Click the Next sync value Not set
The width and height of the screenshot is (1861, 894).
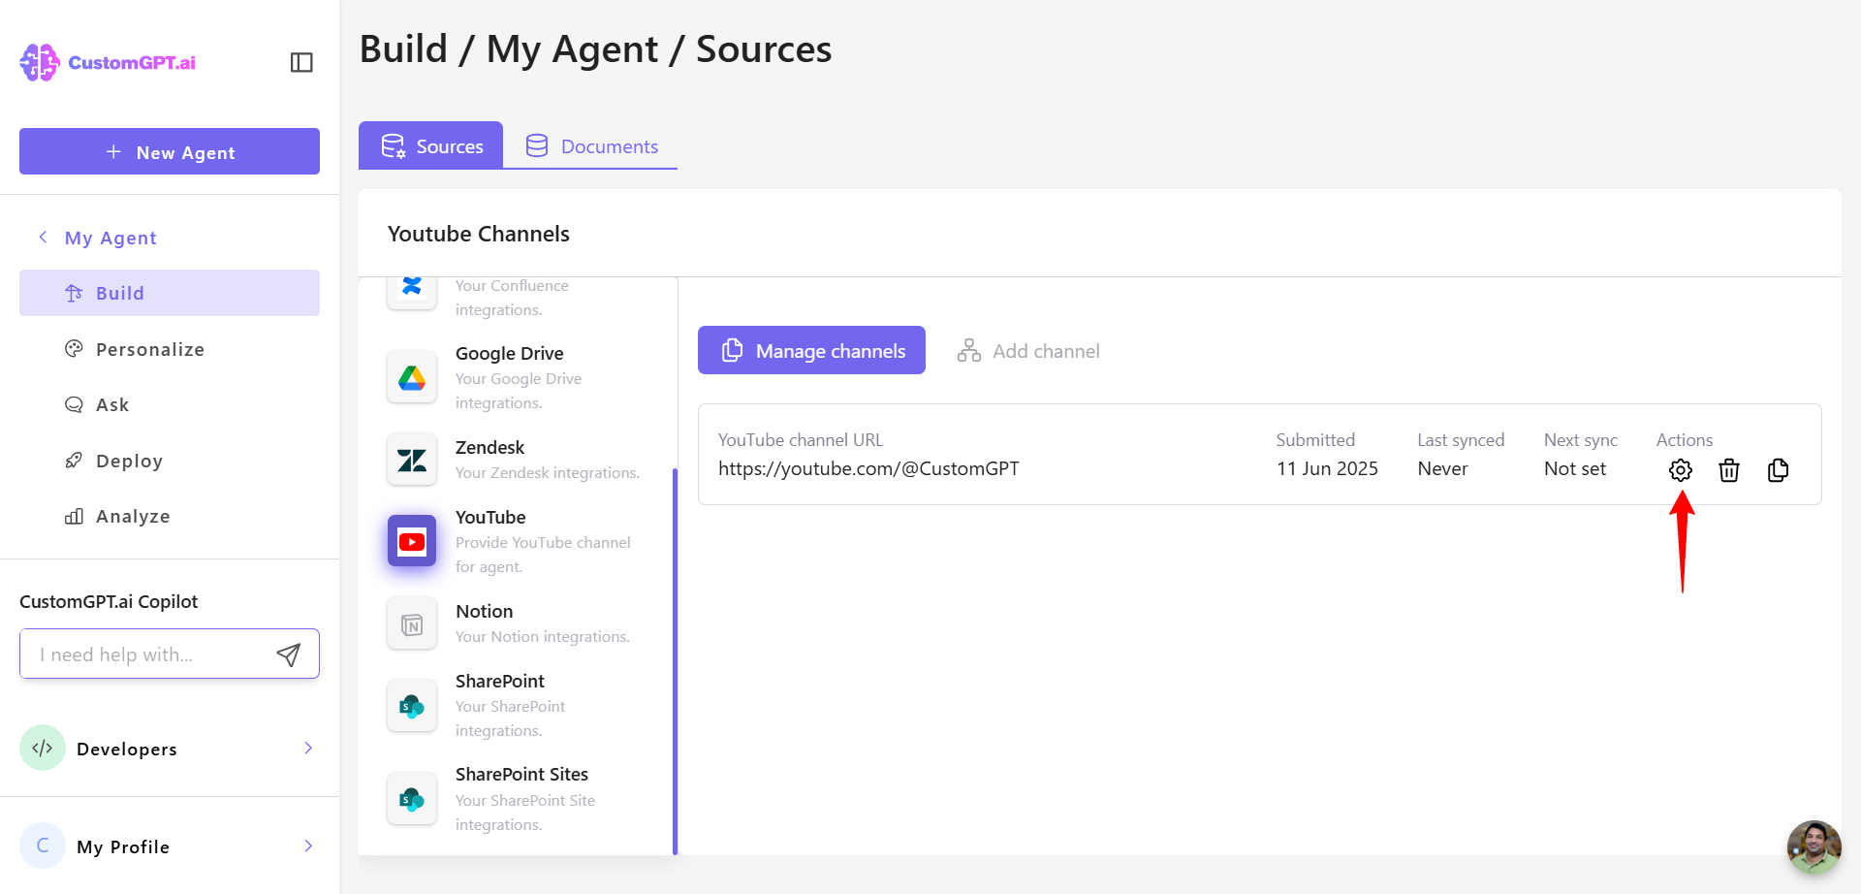coord(1575,468)
